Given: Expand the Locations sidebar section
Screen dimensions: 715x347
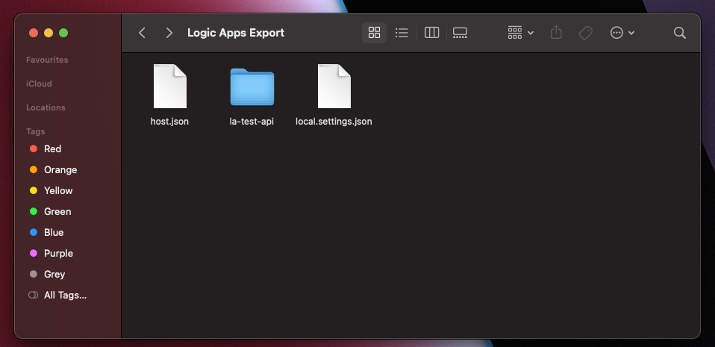Looking at the screenshot, I should tap(46, 107).
